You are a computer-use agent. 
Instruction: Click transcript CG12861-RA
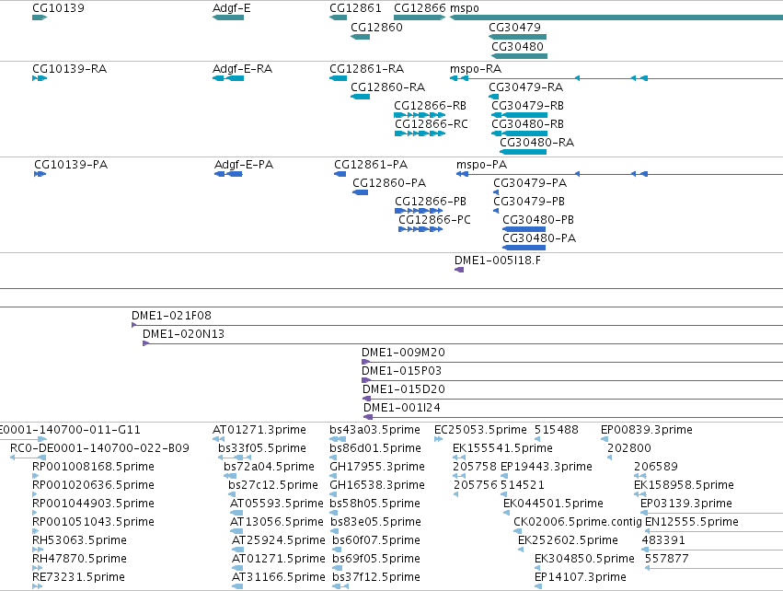(x=338, y=78)
